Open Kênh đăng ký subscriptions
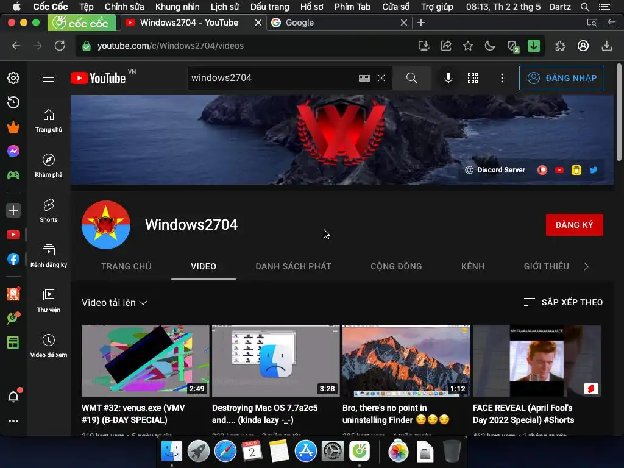 49,256
